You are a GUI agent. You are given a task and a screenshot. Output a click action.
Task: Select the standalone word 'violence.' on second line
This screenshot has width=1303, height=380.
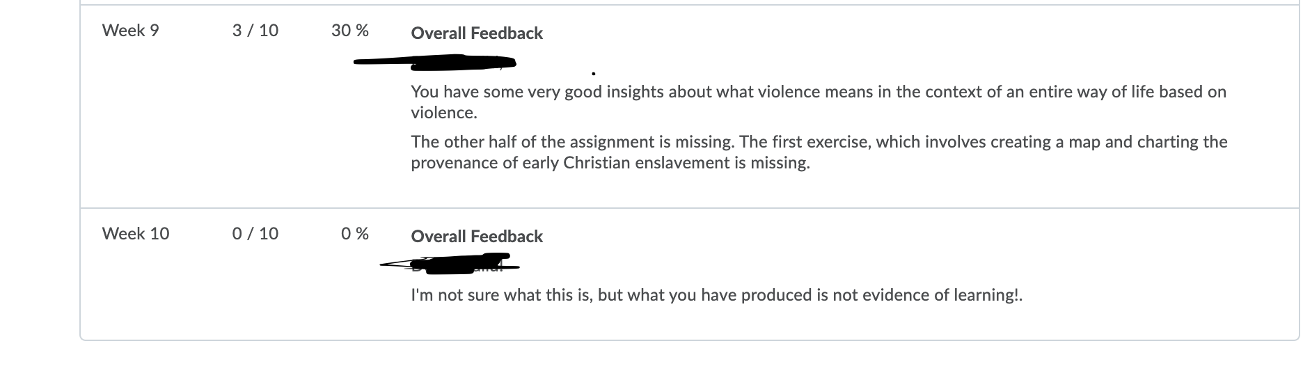click(x=444, y=112)
